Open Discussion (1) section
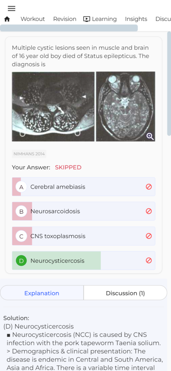Screen dimensions: 171x371 (x=125, y=293)
